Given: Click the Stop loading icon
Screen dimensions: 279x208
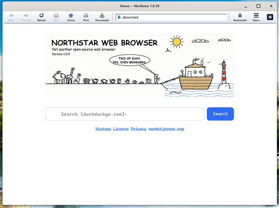Looking at the screenshot, I should click(56, 17).
